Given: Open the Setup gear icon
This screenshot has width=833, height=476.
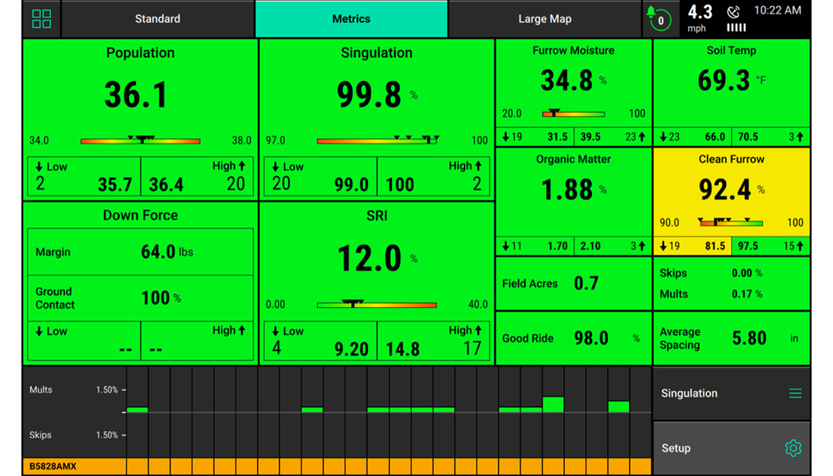Looking at the screenshot, I should click(x=792, y=448).
